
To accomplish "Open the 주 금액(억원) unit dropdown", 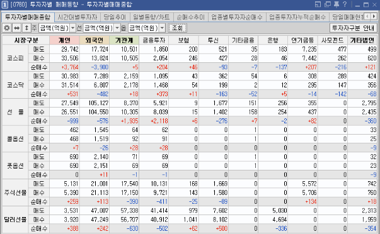I will tap(72, 28).
